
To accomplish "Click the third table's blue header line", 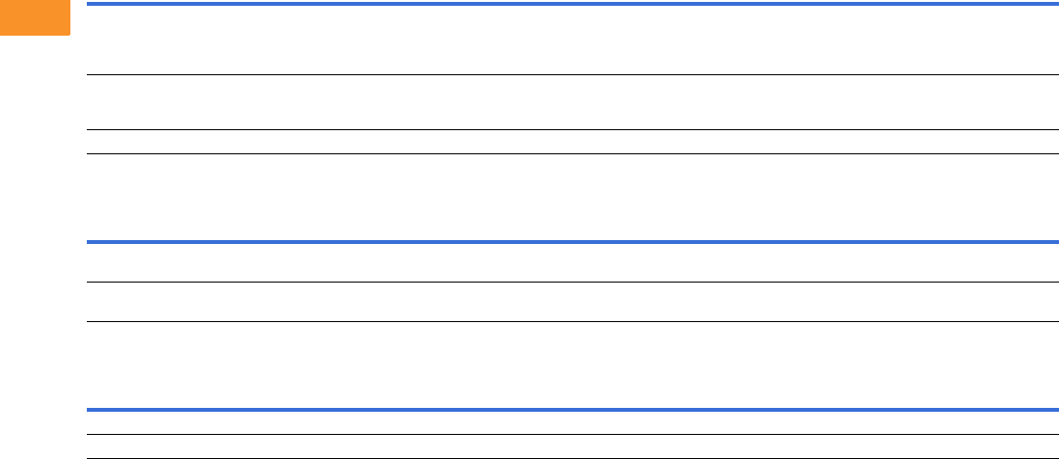I will (x=573, y=409).
